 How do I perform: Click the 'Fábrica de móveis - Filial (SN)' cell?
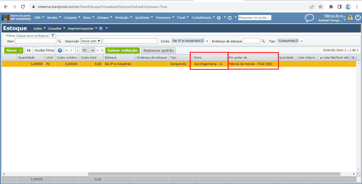(x=252, y=64)
